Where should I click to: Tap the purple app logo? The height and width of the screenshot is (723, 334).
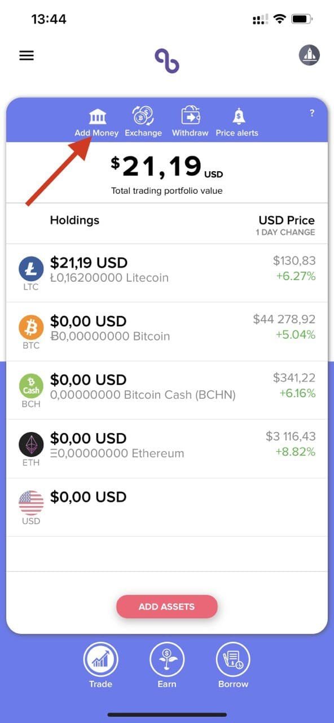(167, 60)
